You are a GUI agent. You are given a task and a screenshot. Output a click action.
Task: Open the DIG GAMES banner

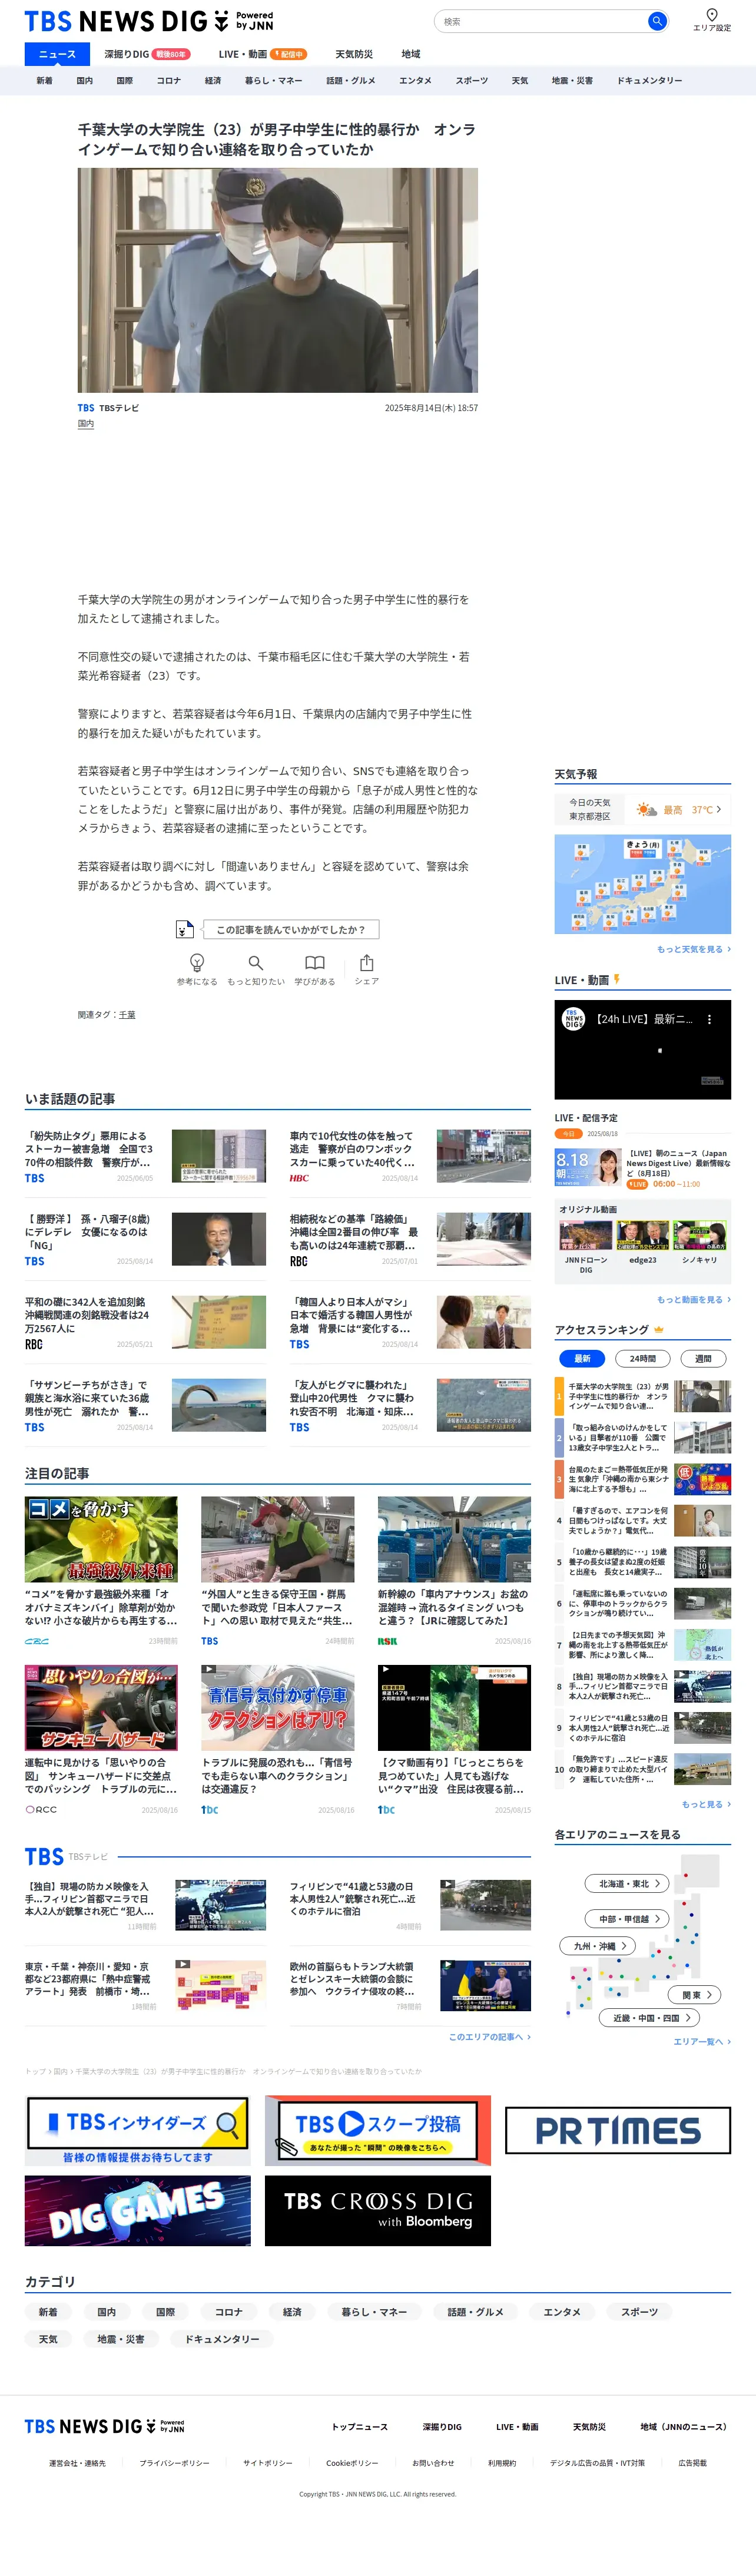[137, 2211]
